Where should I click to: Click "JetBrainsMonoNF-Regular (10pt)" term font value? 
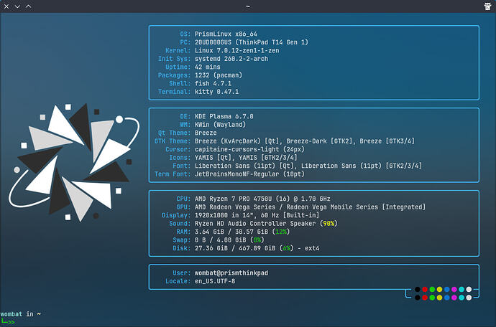click(249, 174)
